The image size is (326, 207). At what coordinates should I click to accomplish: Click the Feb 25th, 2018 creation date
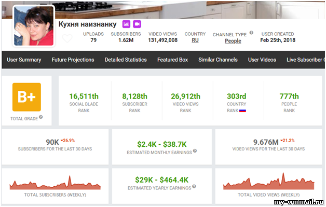278,40
